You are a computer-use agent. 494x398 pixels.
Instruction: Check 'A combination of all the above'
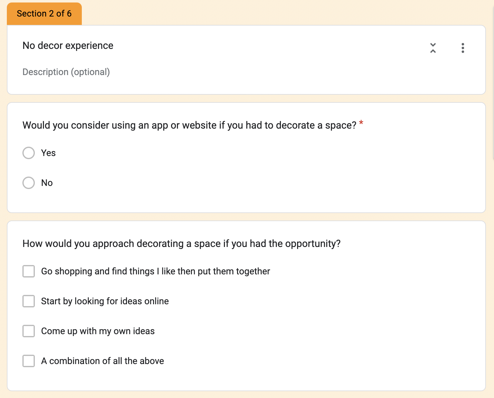29,361
